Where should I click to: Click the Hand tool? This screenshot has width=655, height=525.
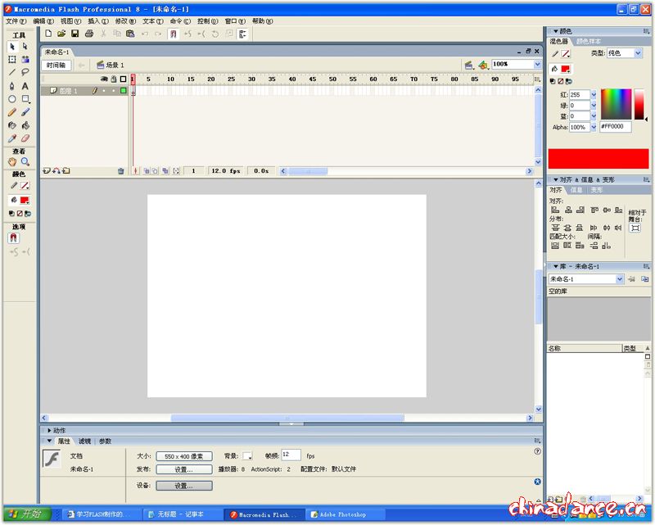coord(12,162)
